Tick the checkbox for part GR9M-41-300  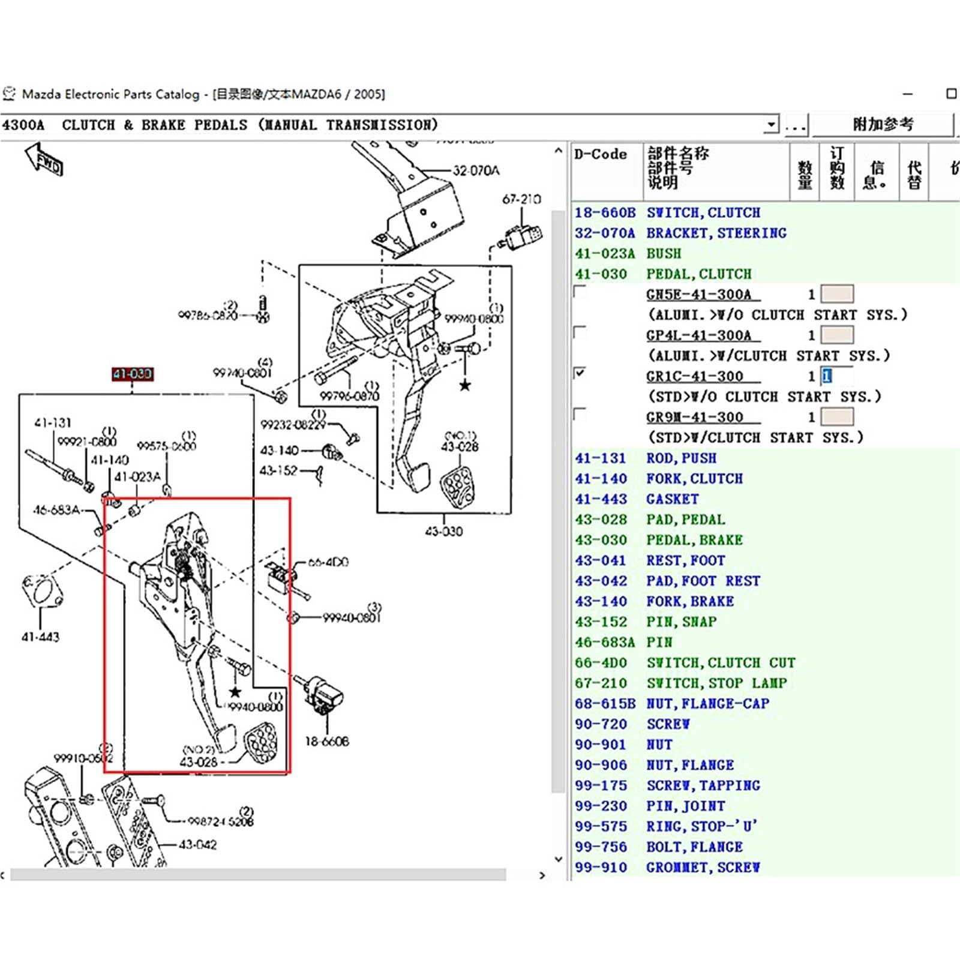click(x=580, y=414)
